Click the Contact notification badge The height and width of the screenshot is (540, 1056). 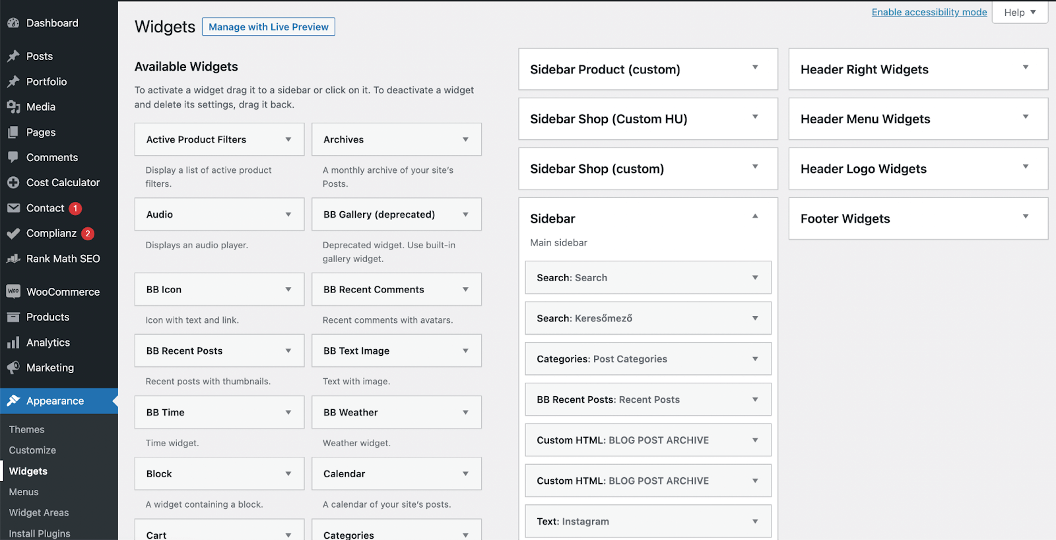tap(75, 209)
